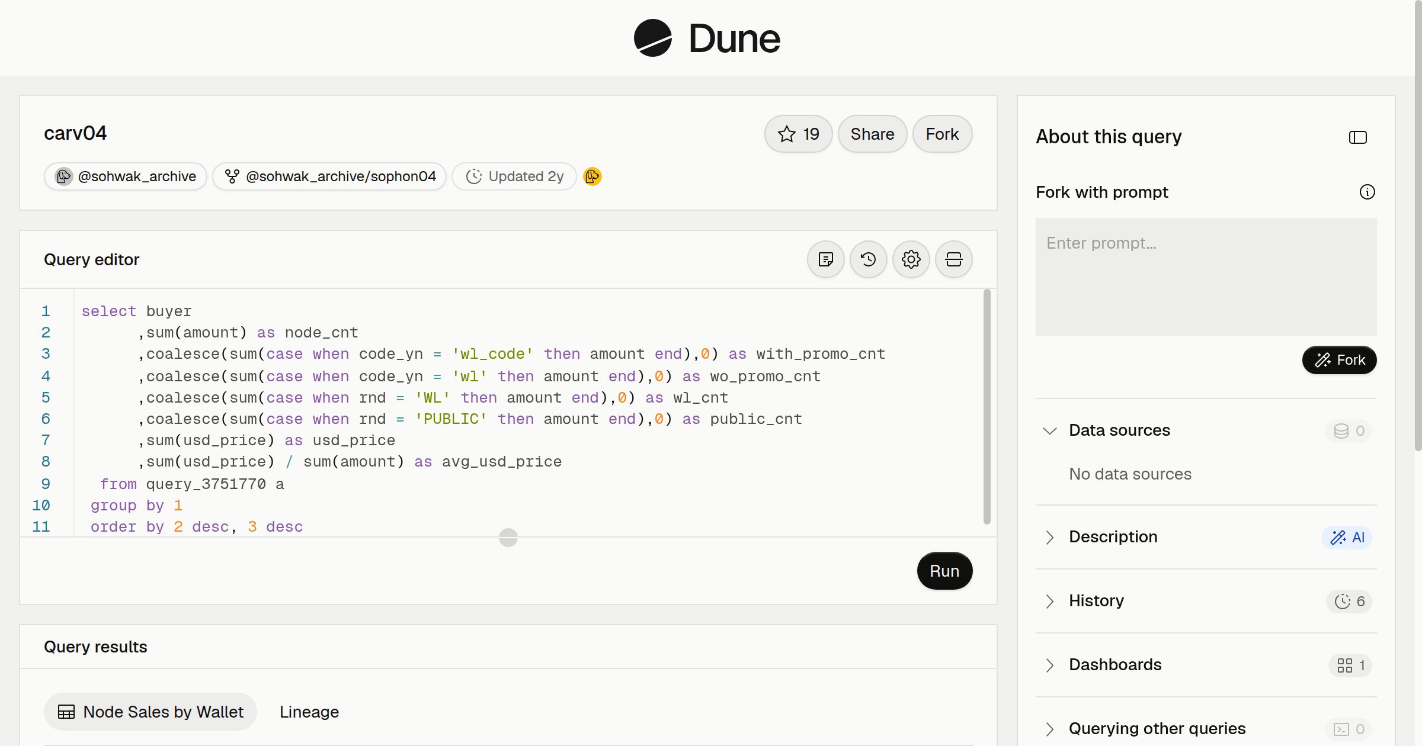Click line 9 'from query_3751770 a'
This screenshot has width=1422, height=746.
[192, 484]
